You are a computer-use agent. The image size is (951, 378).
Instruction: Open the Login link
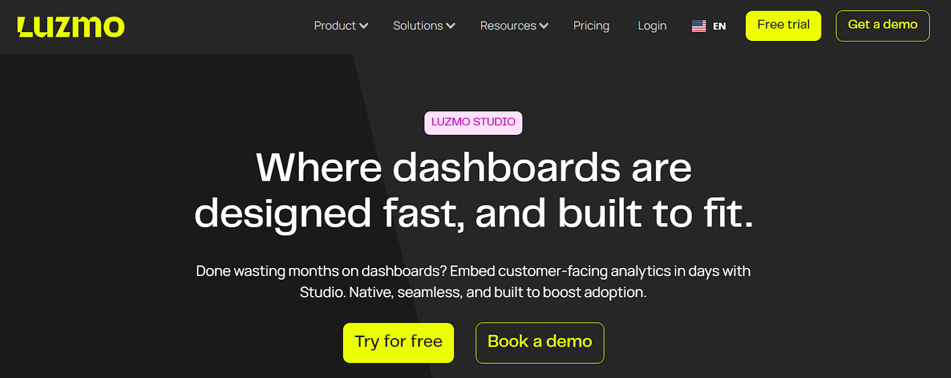[x=652, y=26]
